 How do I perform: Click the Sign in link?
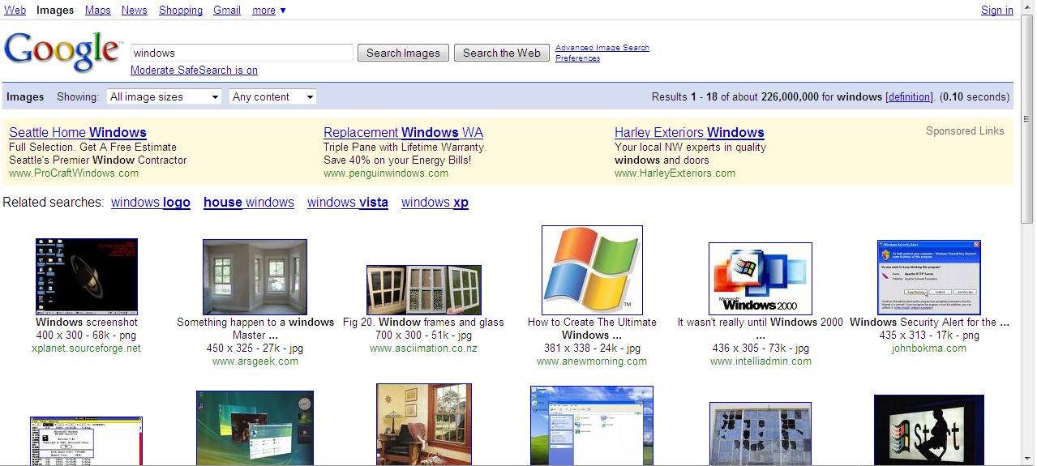(997, 10)
